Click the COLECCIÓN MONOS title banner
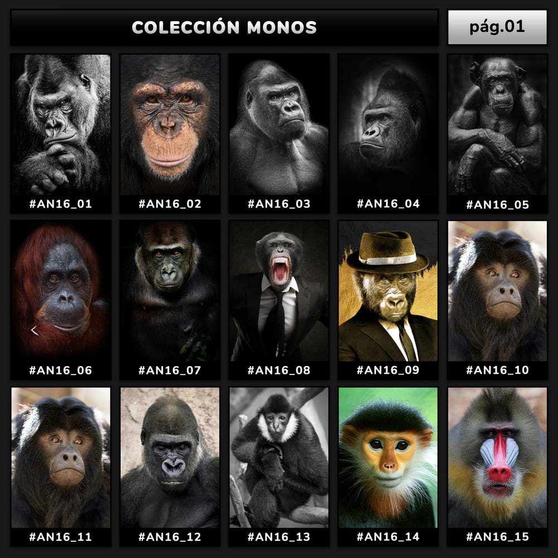 coord(224,27)
